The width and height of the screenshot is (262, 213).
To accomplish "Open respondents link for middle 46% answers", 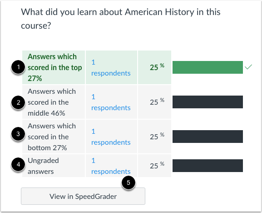I will [x=111, y=102].
